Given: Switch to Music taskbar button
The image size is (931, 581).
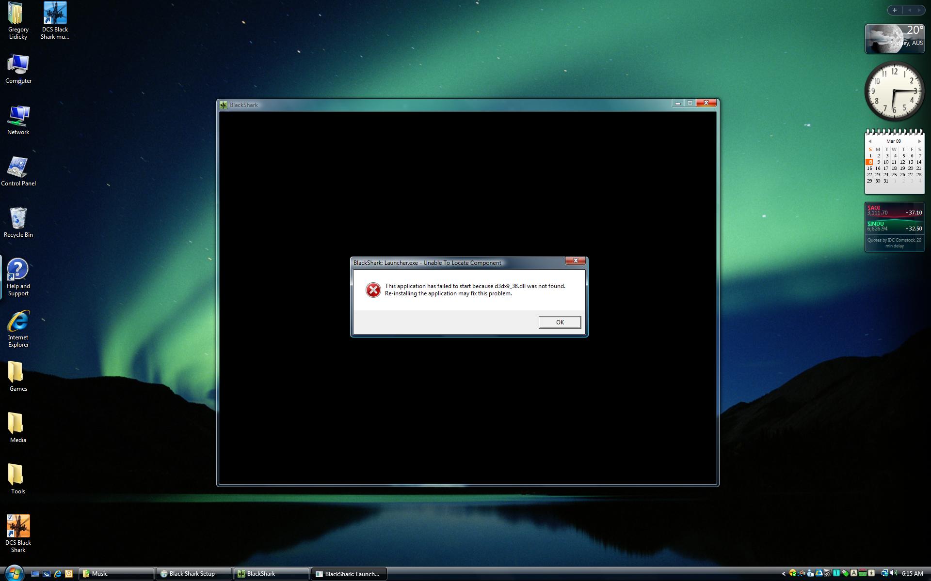Looking at the screenshot, I should pos(116,574).
